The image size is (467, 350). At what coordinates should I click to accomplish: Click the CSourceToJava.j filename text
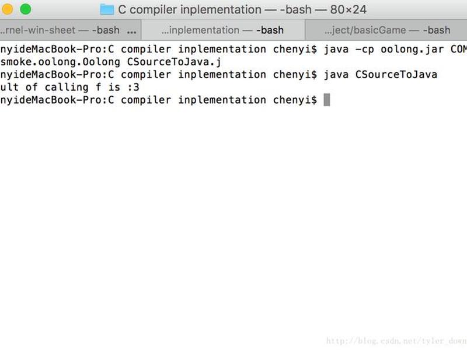click(x=174, y=62)
